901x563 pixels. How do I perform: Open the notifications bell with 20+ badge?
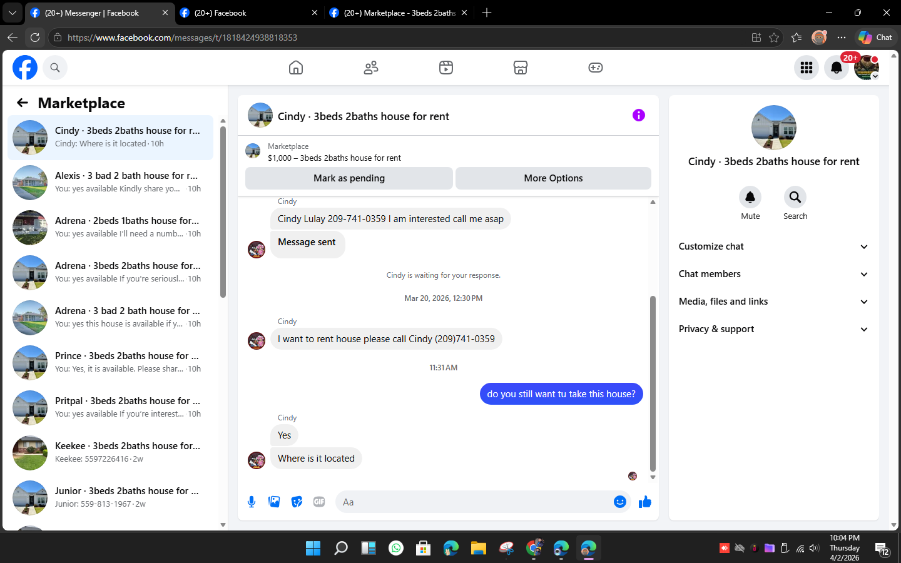837,68
